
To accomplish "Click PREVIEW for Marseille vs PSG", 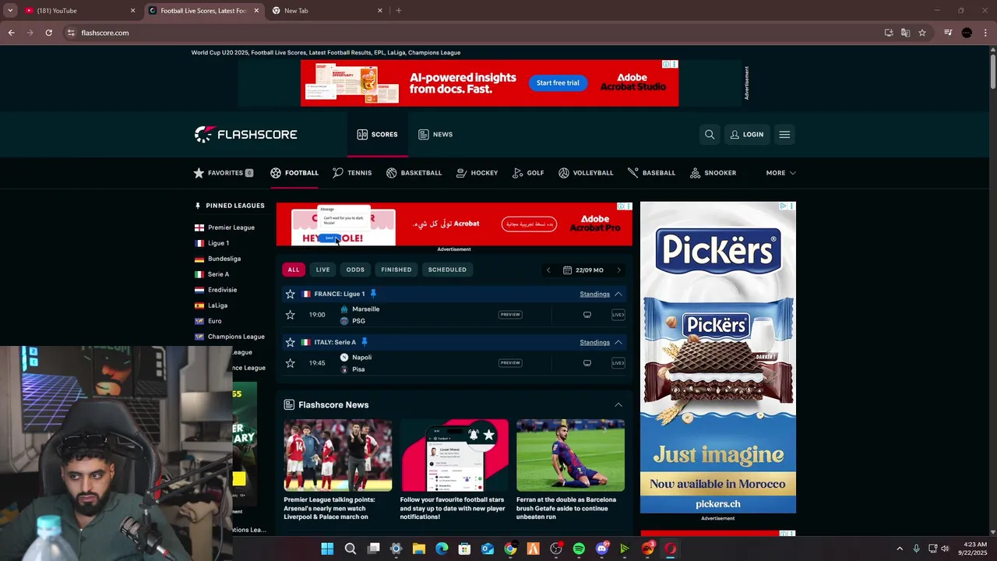I will (x=510, y=315).
